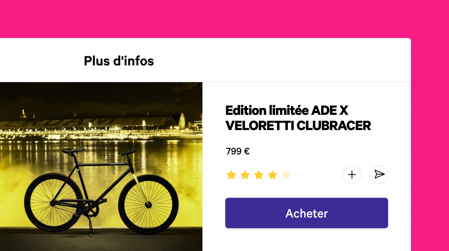
Task: Click the 799 € price text
Action: [238, 151]
